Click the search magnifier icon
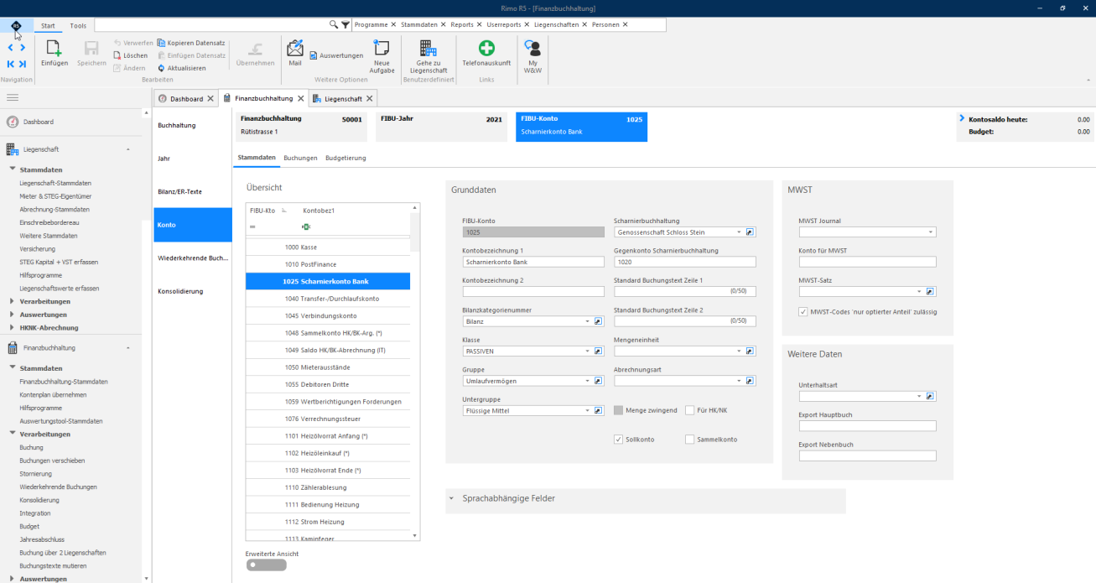The image size is (1096, 583). tap(334, 25)
